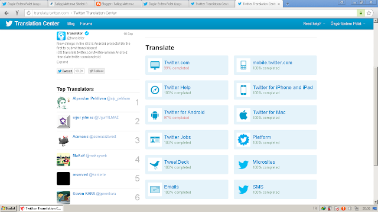Click the system tray clock
378x212 pixels.
coord(366,208)
